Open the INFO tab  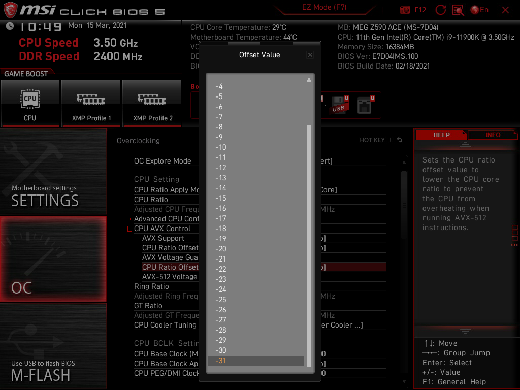tap(493, 135)
